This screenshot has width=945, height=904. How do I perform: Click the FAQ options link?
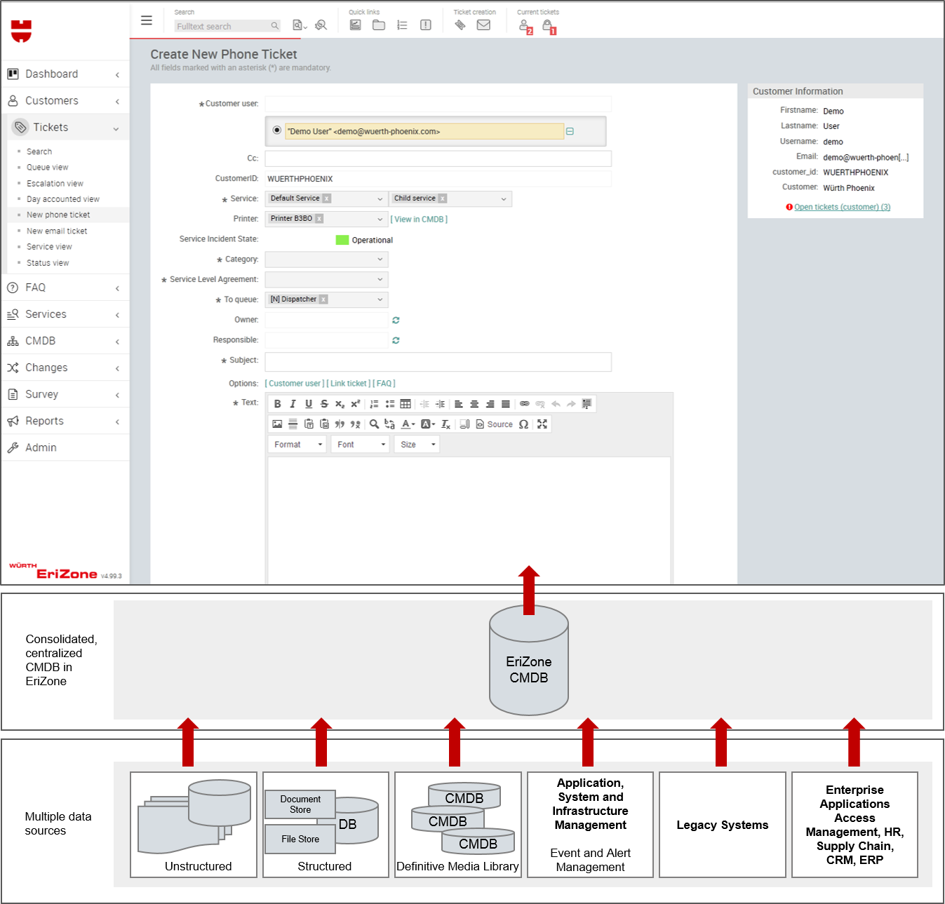click(x=384, y=384)
